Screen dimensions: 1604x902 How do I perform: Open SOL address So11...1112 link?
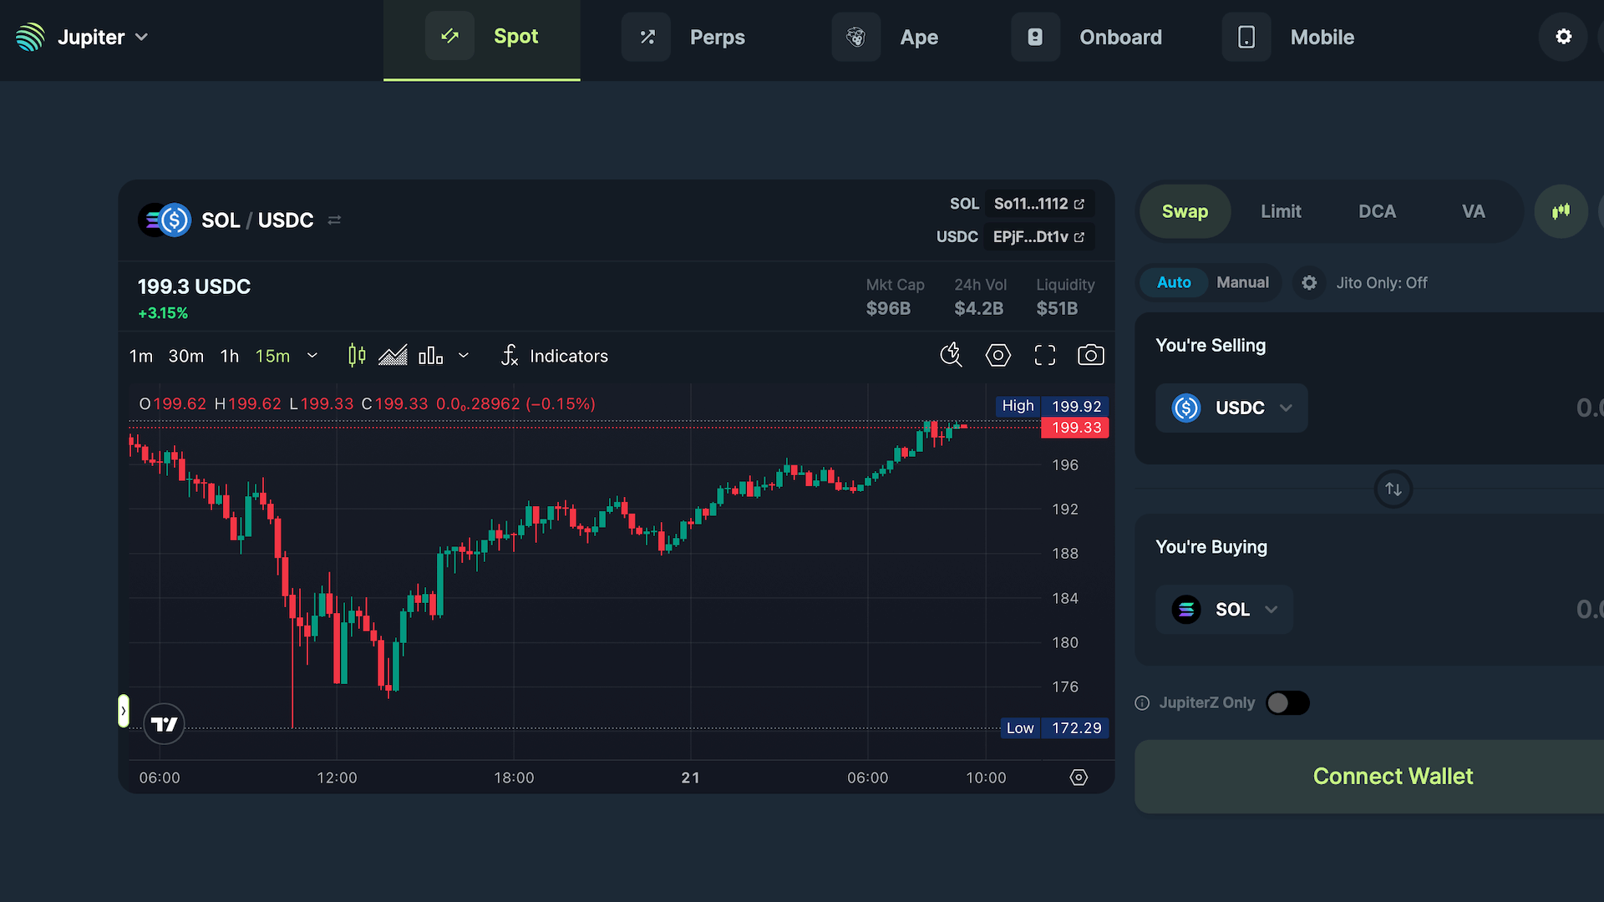(1039, 204)
